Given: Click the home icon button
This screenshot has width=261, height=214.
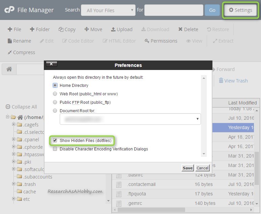Looking at the screenshot, I should [9, 69].
